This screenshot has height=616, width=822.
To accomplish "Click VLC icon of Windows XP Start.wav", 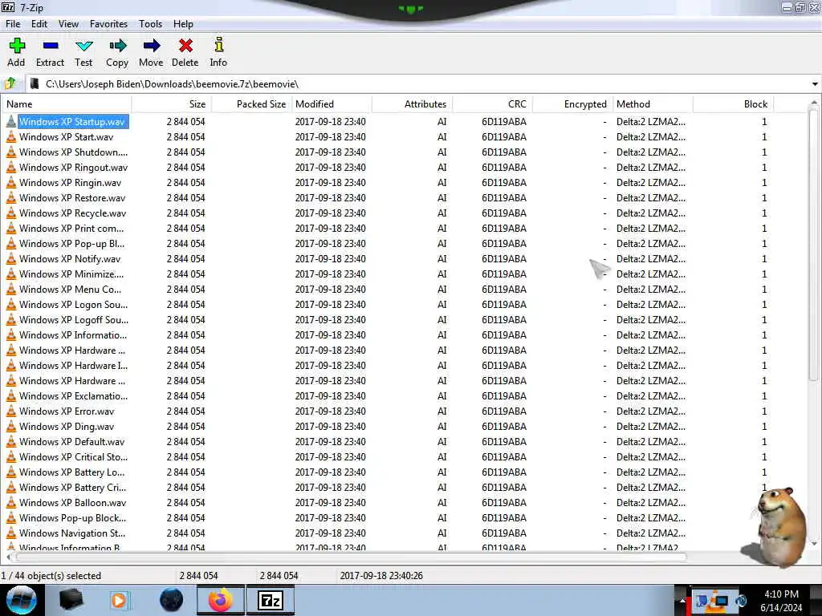I will coord(11,136).
